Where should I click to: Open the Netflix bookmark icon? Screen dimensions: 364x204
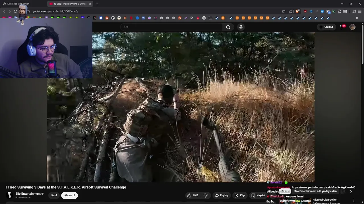tap(131, 18)
